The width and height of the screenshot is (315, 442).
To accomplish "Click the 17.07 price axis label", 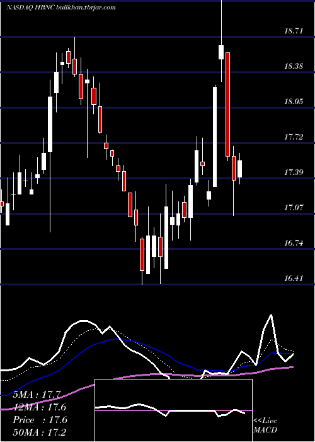I will (294, 208).
